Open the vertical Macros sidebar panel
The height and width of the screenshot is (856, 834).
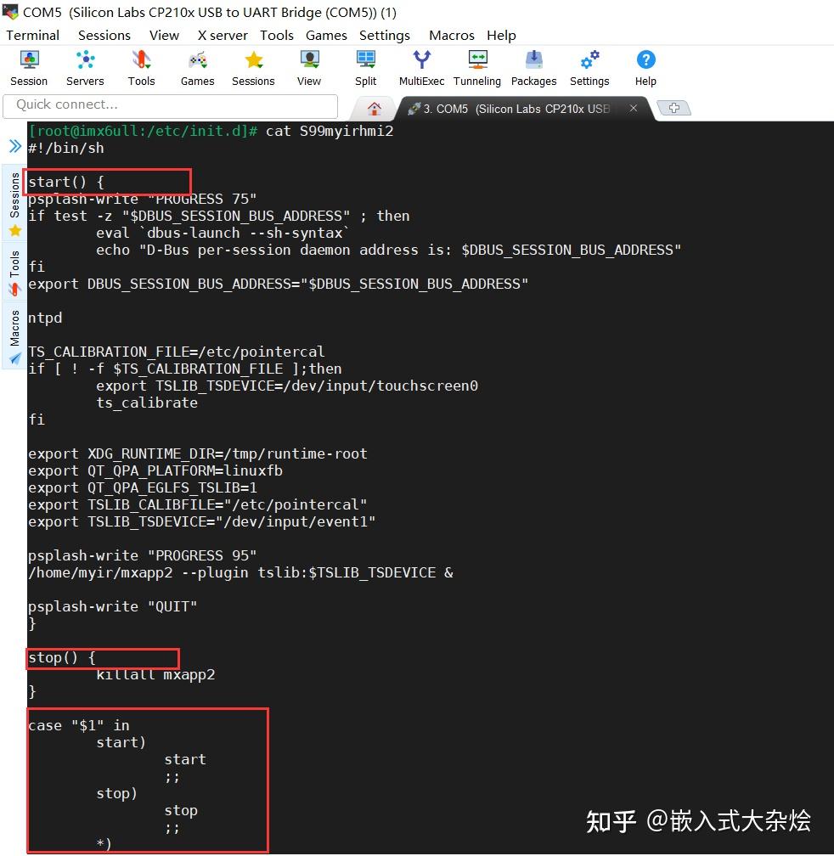pos(13,327)
